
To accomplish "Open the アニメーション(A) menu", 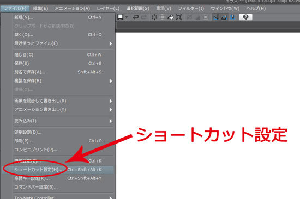I will pos(72,9).
